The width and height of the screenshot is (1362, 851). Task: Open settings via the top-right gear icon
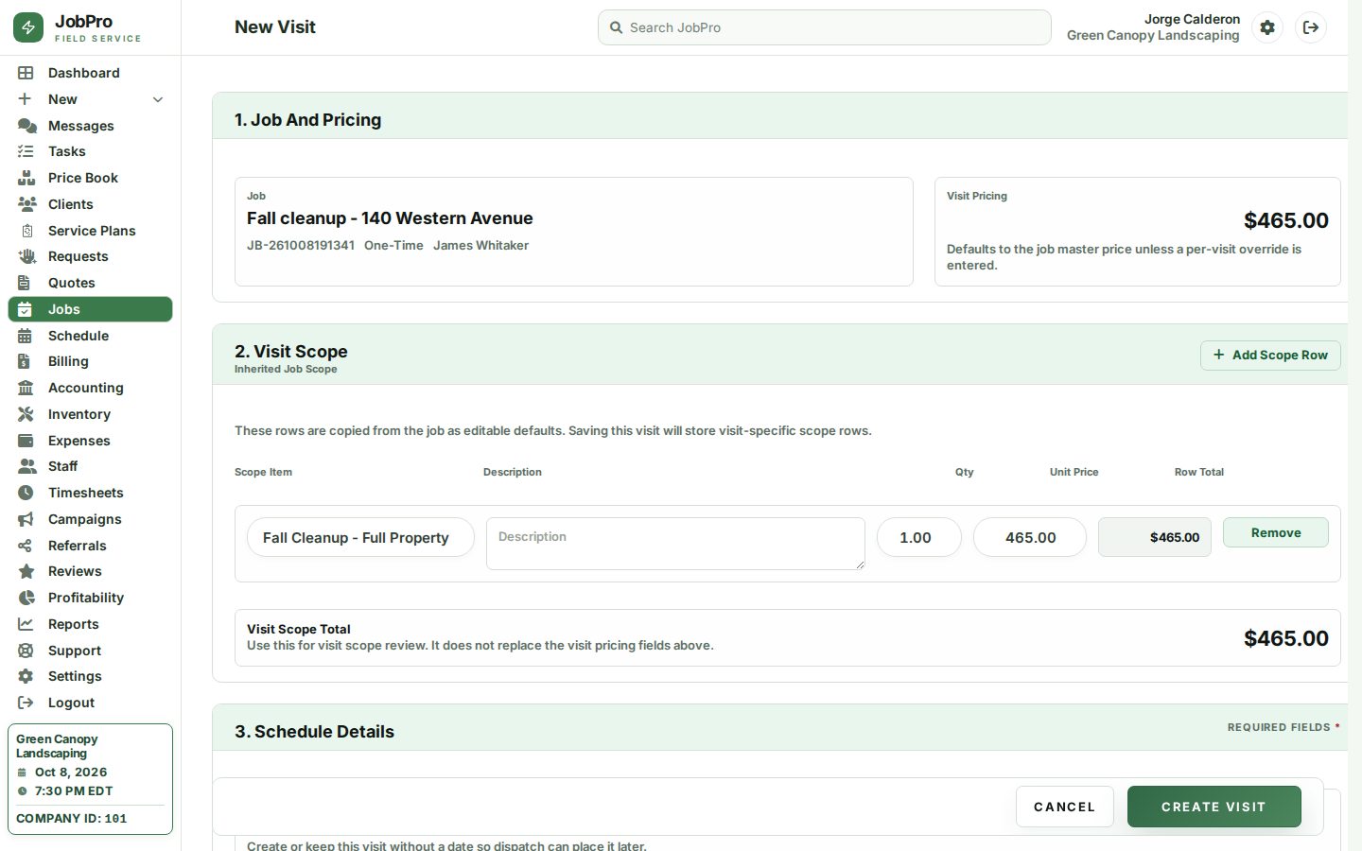click(x=1267, y=27)
